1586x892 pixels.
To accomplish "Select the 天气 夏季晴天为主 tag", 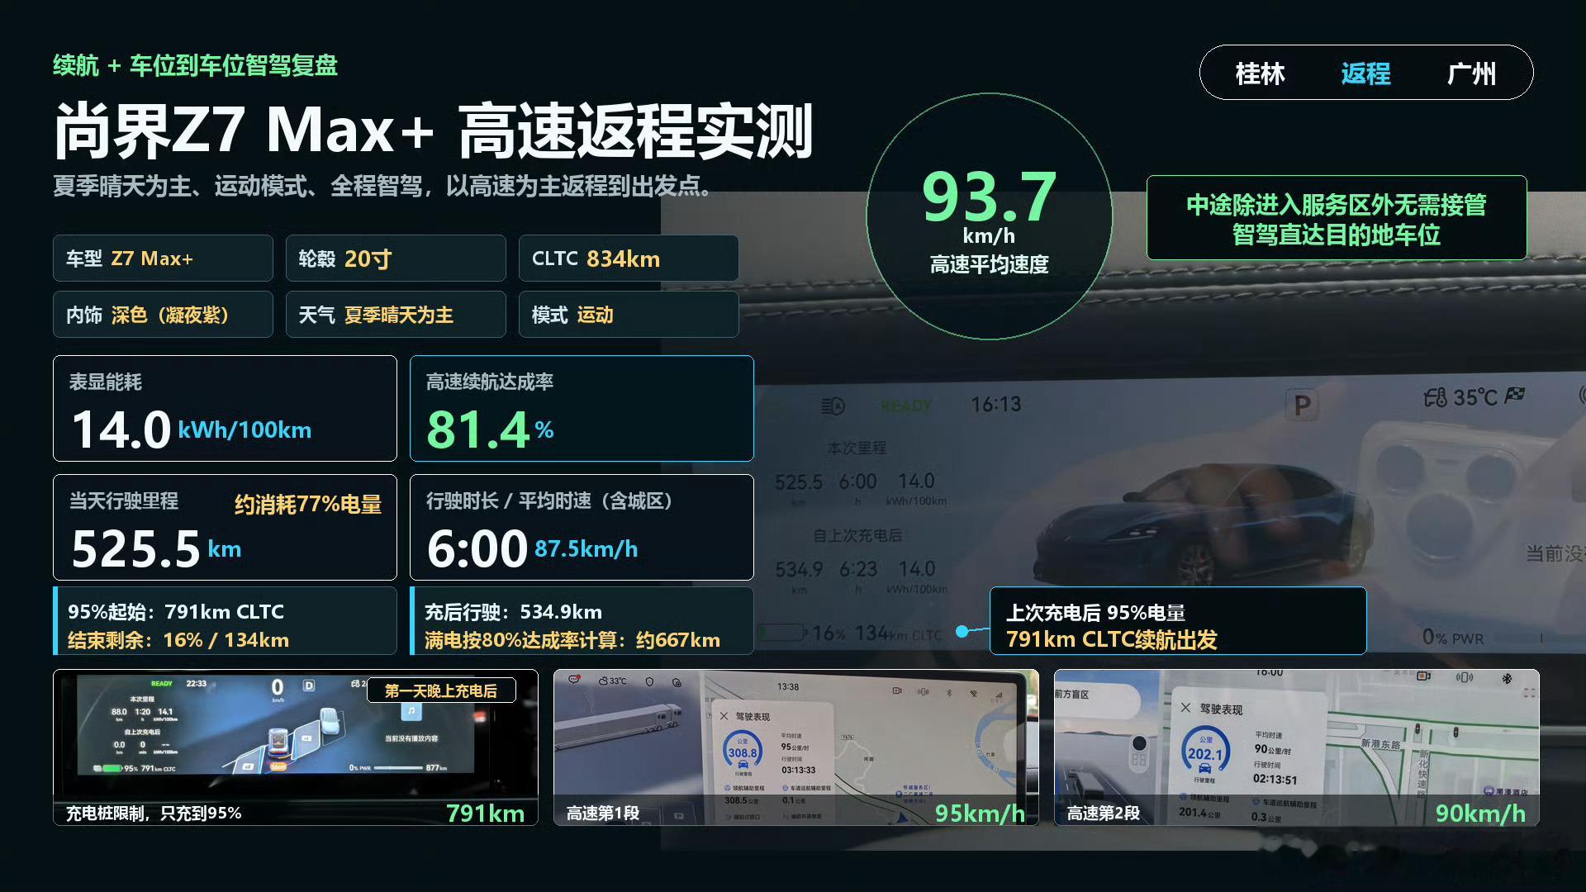I will pyautogui.click(x=396, y=315).
